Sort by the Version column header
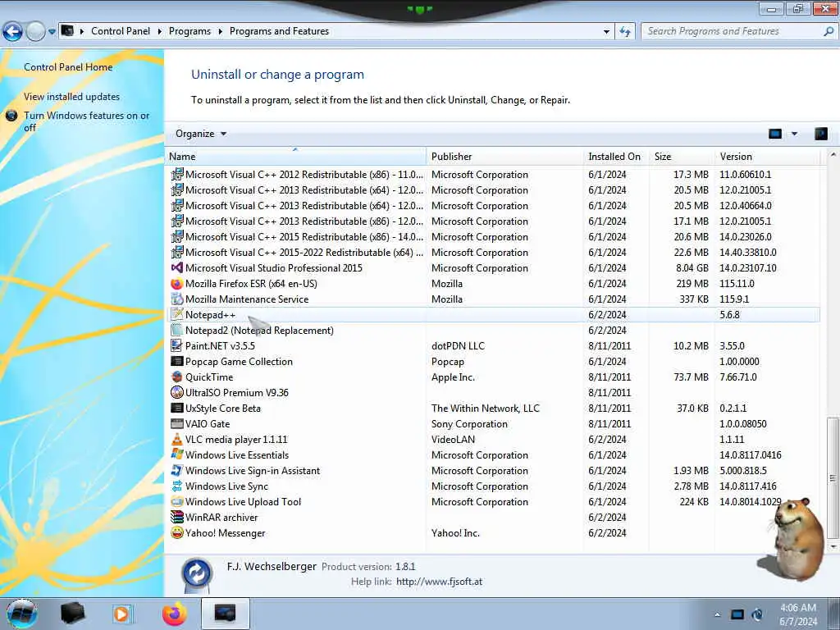The height and width of the screenshot is (630, 840). (x=767, y=157)
